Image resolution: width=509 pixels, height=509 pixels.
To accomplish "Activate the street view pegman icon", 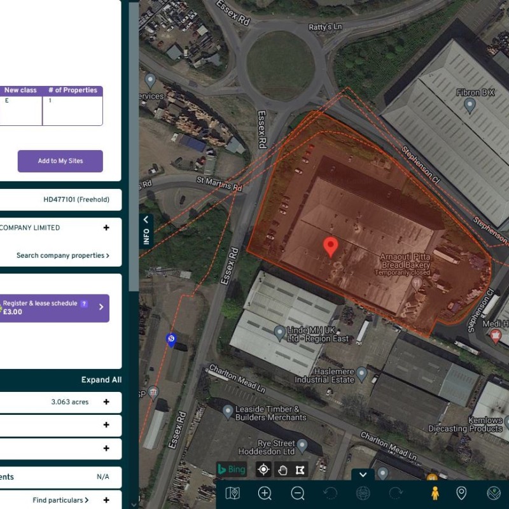I will [x=435, y=493].
